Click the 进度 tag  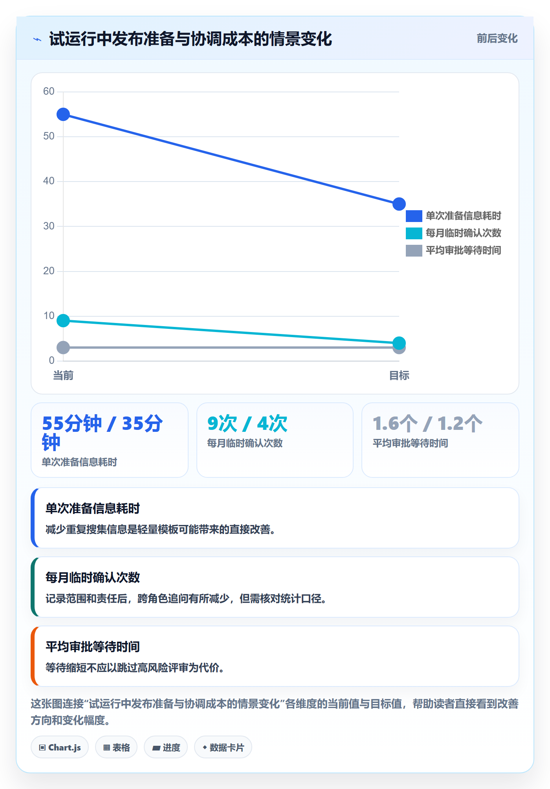point(166,747)
